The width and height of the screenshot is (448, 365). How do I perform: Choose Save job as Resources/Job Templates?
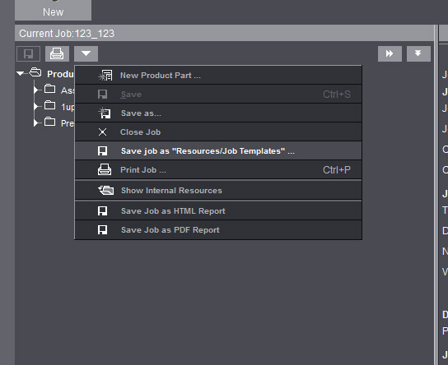point(218,150)
